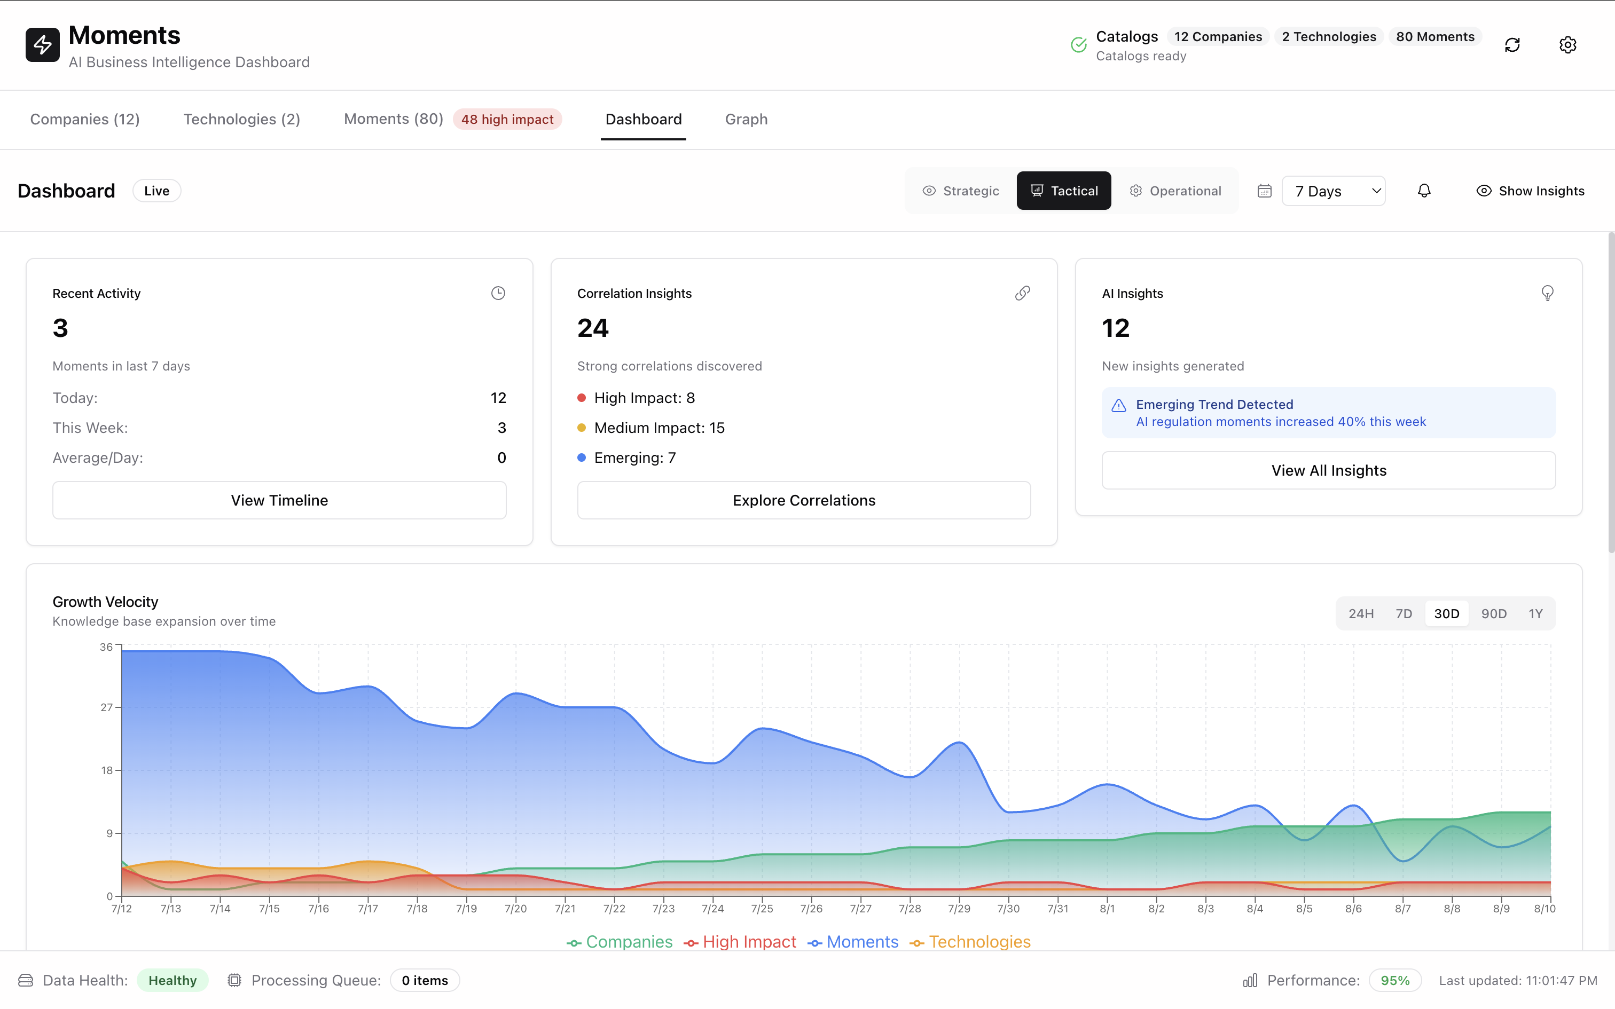
Task: Toggle Show Insights on the dashboard
Action: pyautogui.click(x=1531, y=190)
